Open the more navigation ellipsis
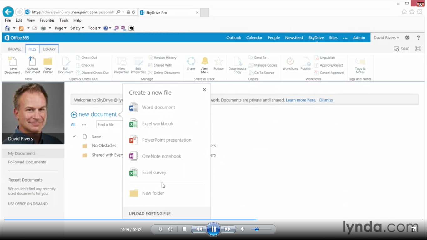The width and height of the screenshot is (427, 240). [x=345, y=38]
